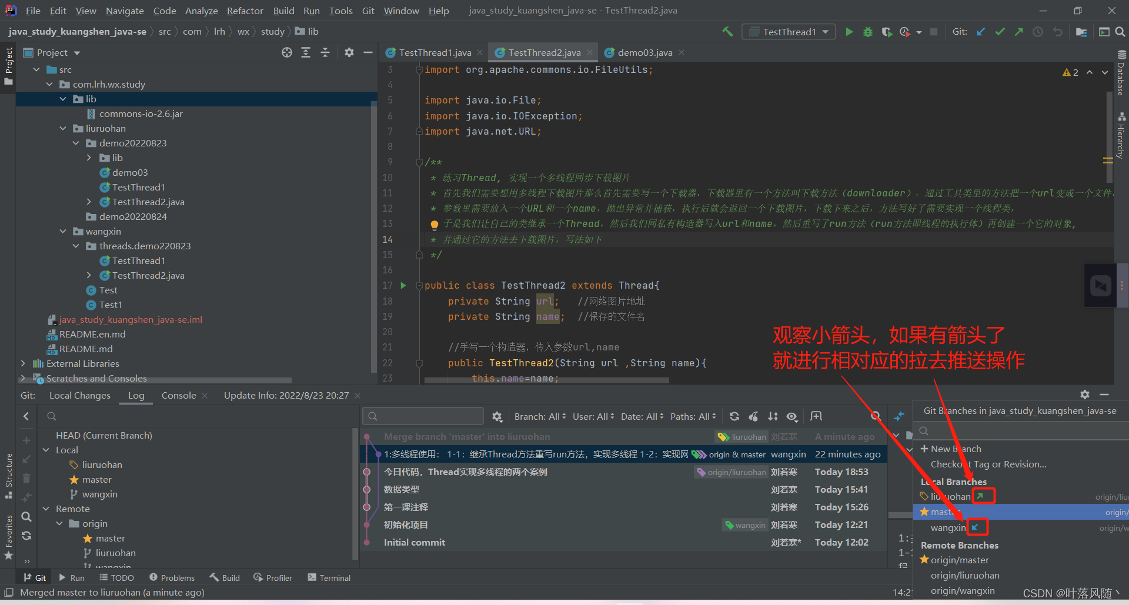Run with Coverage shield icon
The width and height of the screenshot is (1129, 605).
[886, 32]
